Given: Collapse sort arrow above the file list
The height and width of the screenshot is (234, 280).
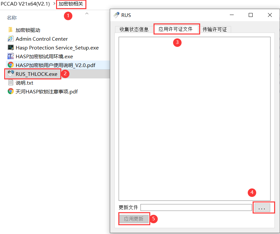Looking at the screenshot, I should [87, 14].
